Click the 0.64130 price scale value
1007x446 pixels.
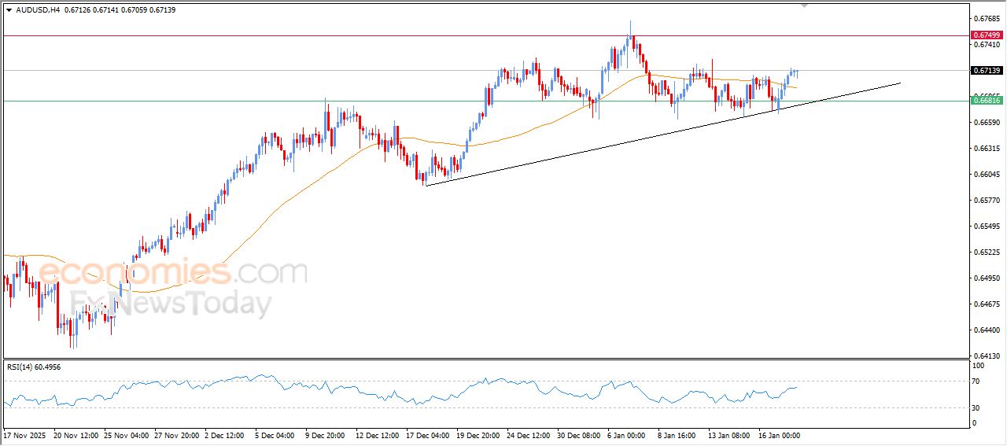tap(986, 356)
